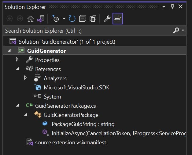Open Properties via the wrench toolbar icon
Viewport: 192px width, 155px height.
tap(107, 19)
